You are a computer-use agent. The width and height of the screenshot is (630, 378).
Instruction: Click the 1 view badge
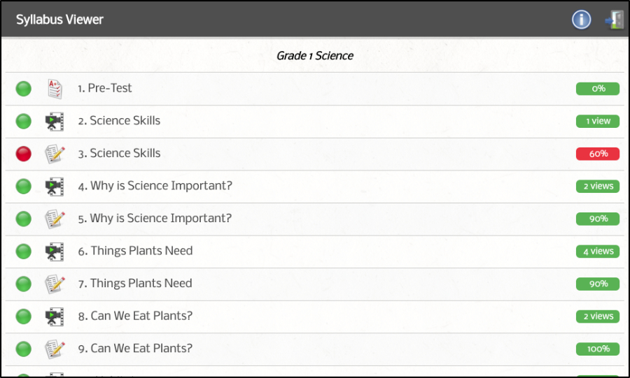coord(598,121)
